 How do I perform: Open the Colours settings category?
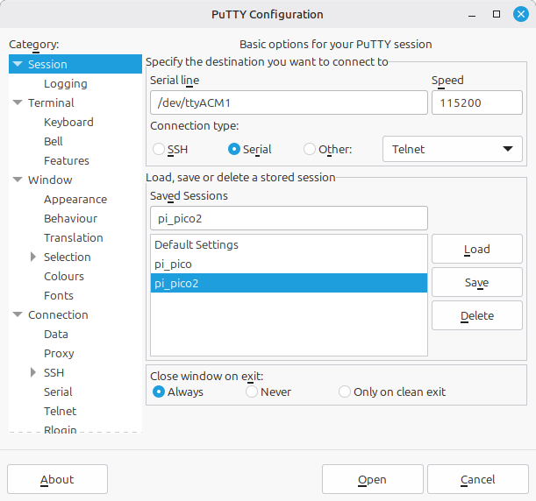click(x=64, y=277)
